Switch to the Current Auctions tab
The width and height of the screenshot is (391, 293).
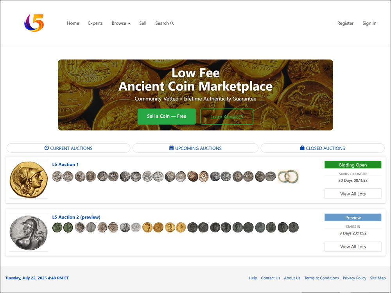[x=68, y=148]
